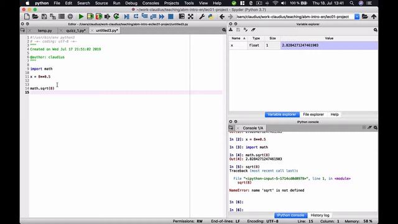Toggle fullscreen mode icon
Screen dimensions: 398x224
(x=191, y=17)
